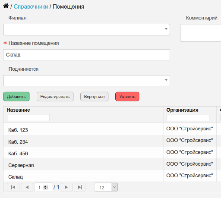Open rows-per-page dropdown showing 12
The height and width of the screenshot is (198, 221).
coord(106,187)
